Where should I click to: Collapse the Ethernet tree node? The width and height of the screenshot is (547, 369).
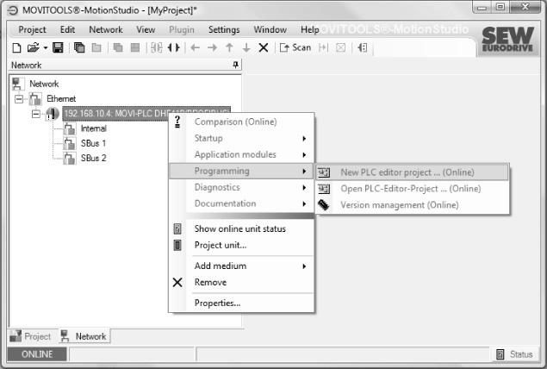[19, 99]
